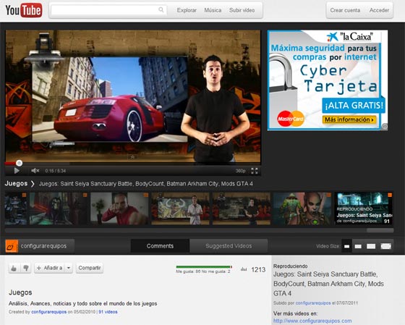The image size is (405, 325).
Task: Open configurarequipos link in Subido por line
Action: coord(313,303)
